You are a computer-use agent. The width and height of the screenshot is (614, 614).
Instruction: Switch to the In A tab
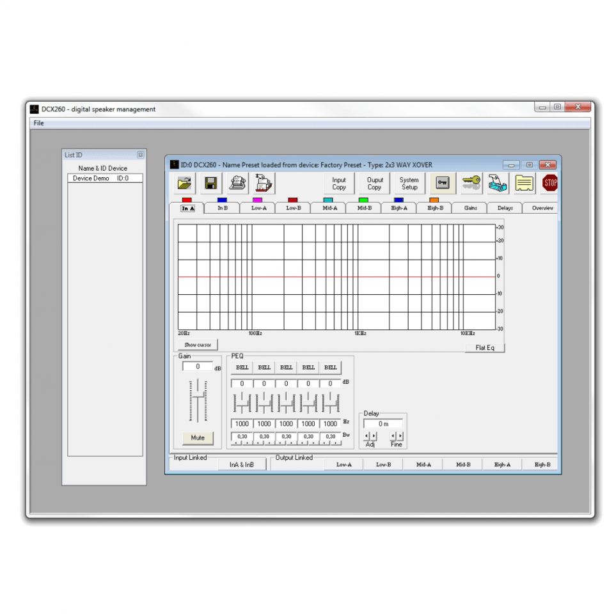(x=187, y=209)
